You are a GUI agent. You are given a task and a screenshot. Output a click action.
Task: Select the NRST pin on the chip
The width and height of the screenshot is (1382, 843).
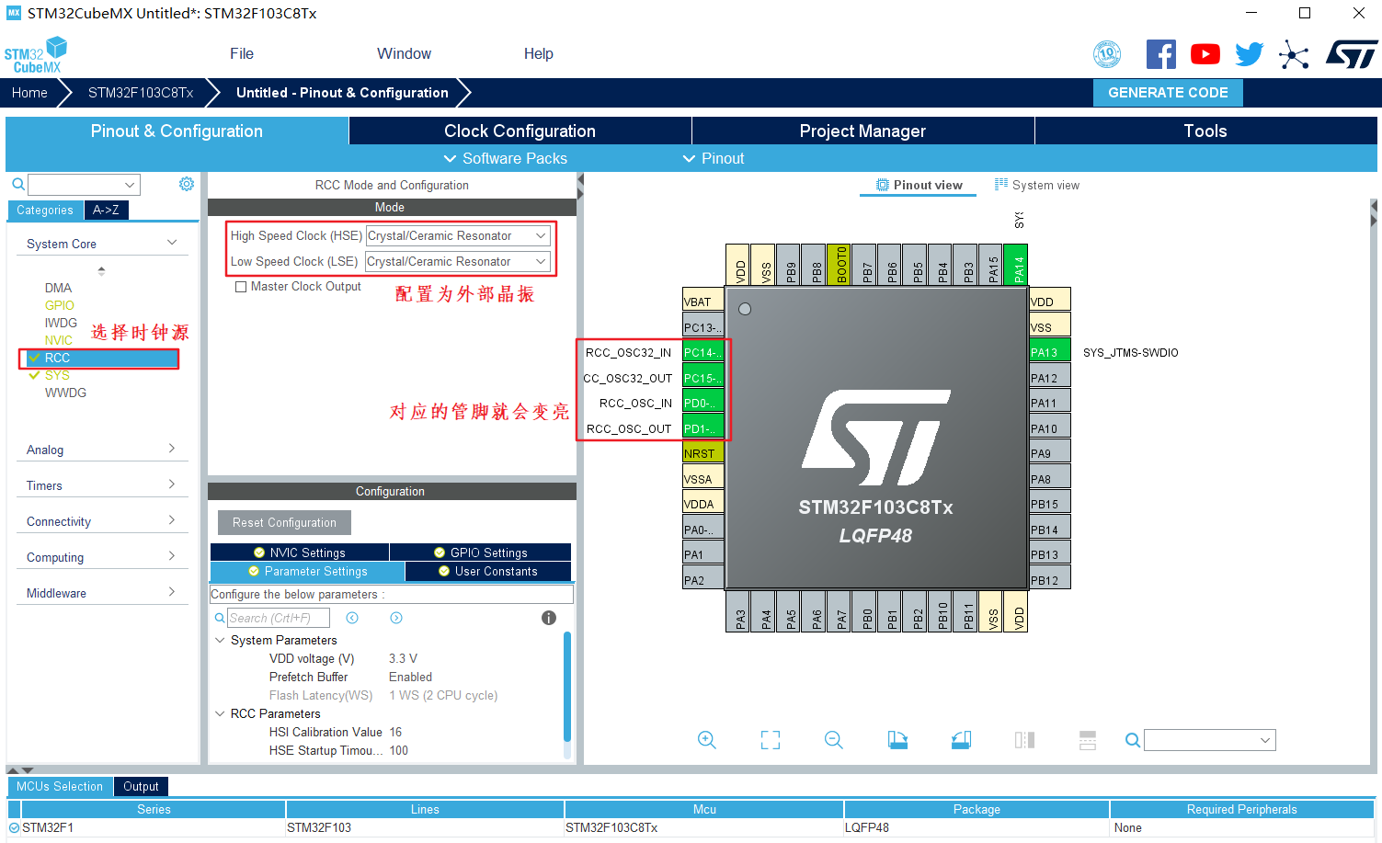(703, 453)
